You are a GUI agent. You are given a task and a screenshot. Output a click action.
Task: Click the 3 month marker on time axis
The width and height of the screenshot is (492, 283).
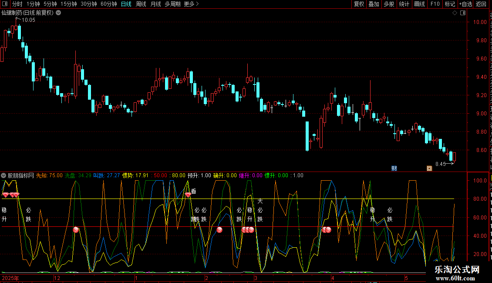[256, 278]
